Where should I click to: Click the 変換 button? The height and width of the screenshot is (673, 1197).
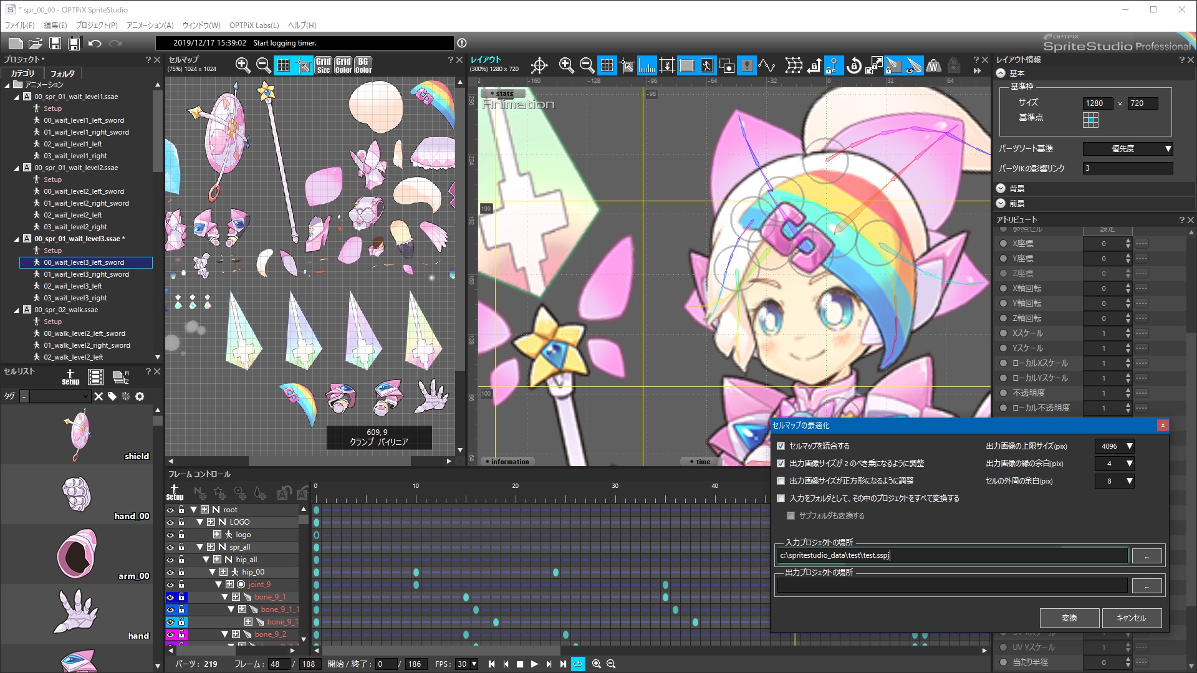1069,618
